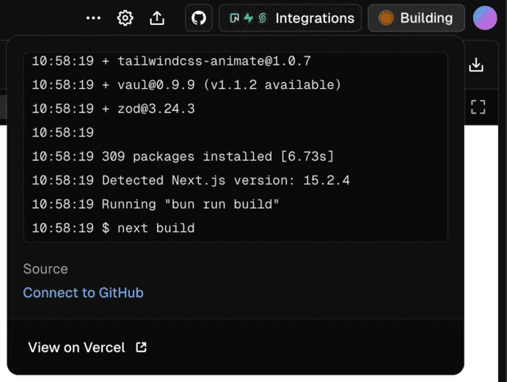Click Connect to GitHub link
The image size is (507, 382).
83,292
